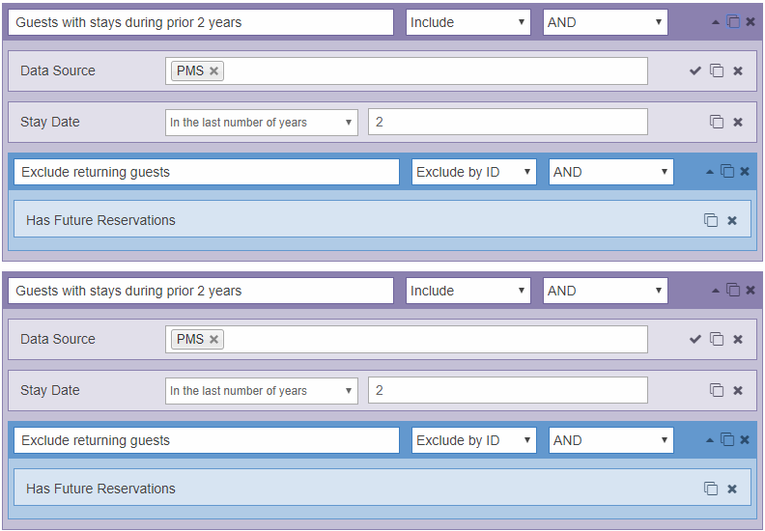Viewport: 765px width, 531px height.
Task: Open the second group's header AND dropdown
Action: [x=605, y=291]
